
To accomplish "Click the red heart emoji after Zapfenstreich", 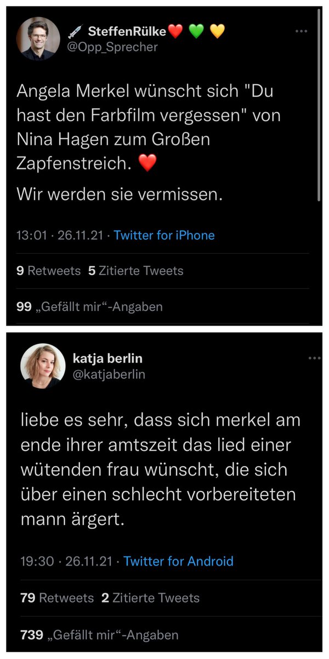I will point(148,163).
